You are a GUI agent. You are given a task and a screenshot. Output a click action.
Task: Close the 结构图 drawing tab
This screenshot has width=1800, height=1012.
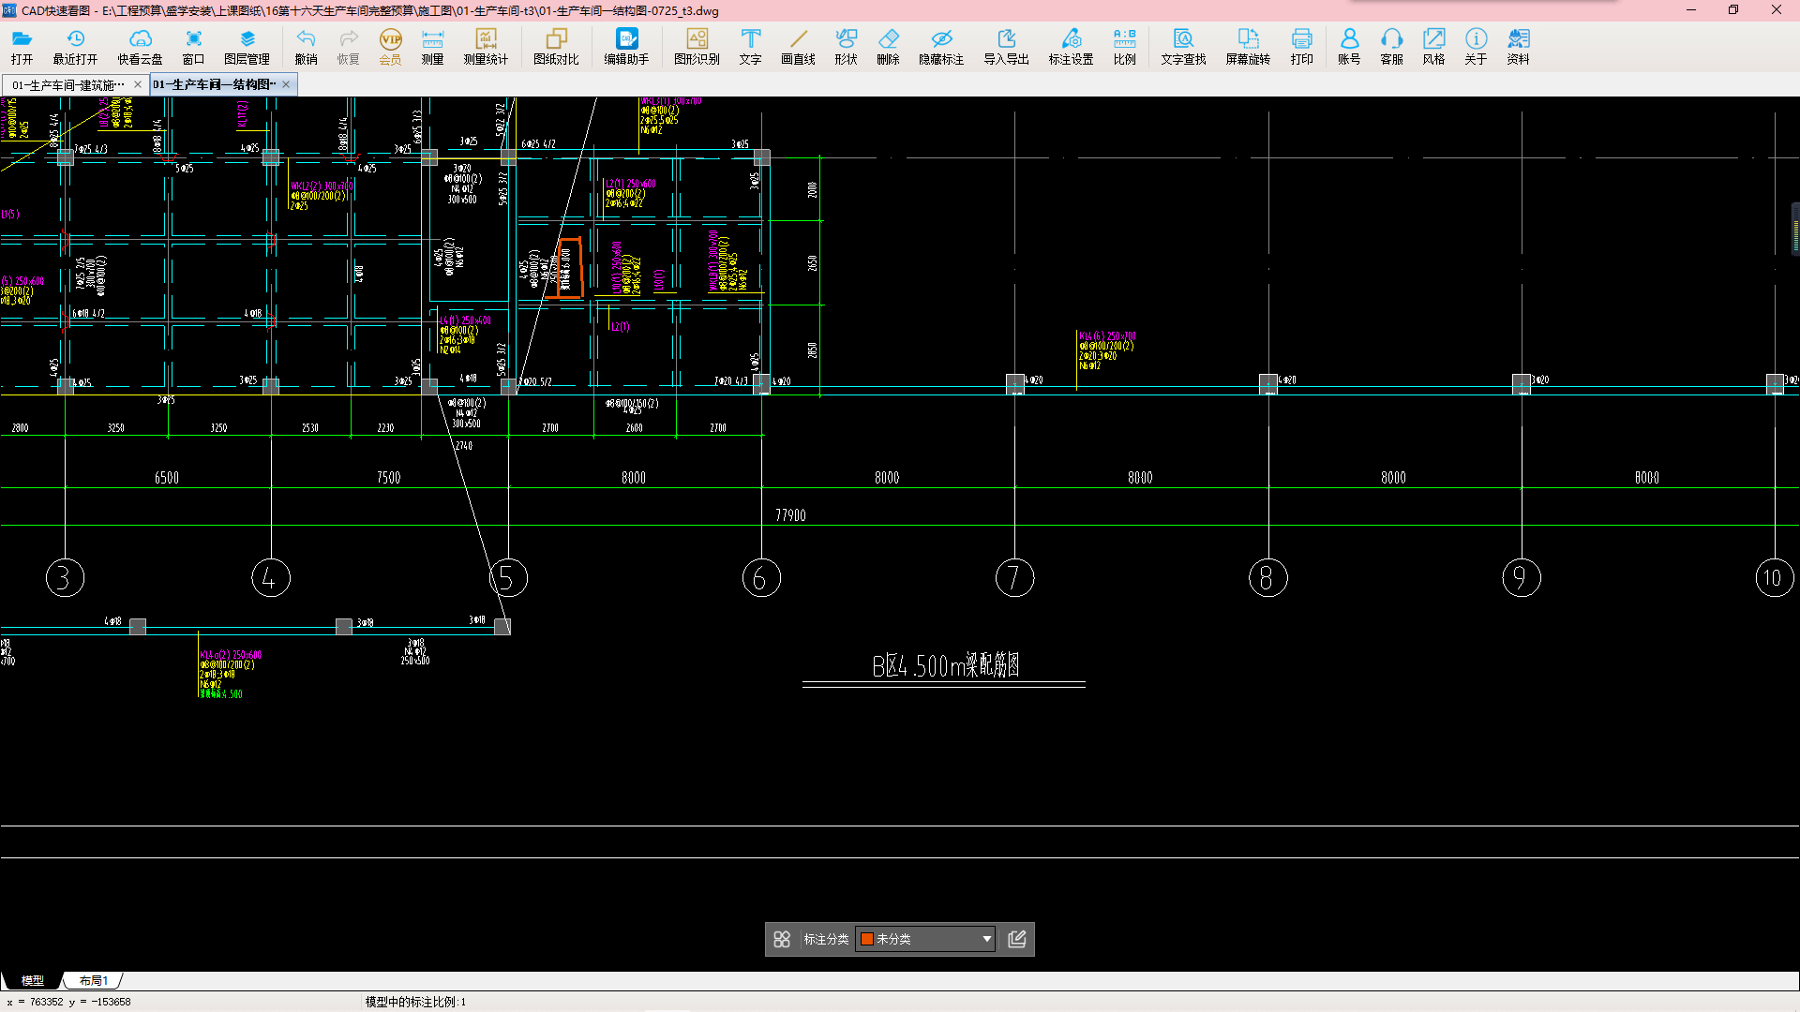coord(286,84)
